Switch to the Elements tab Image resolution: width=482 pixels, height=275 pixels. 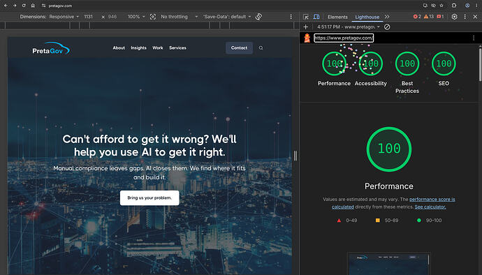tap(337, 17)
